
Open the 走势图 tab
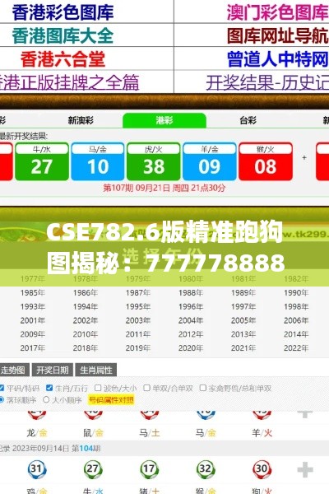pos(14,370)
